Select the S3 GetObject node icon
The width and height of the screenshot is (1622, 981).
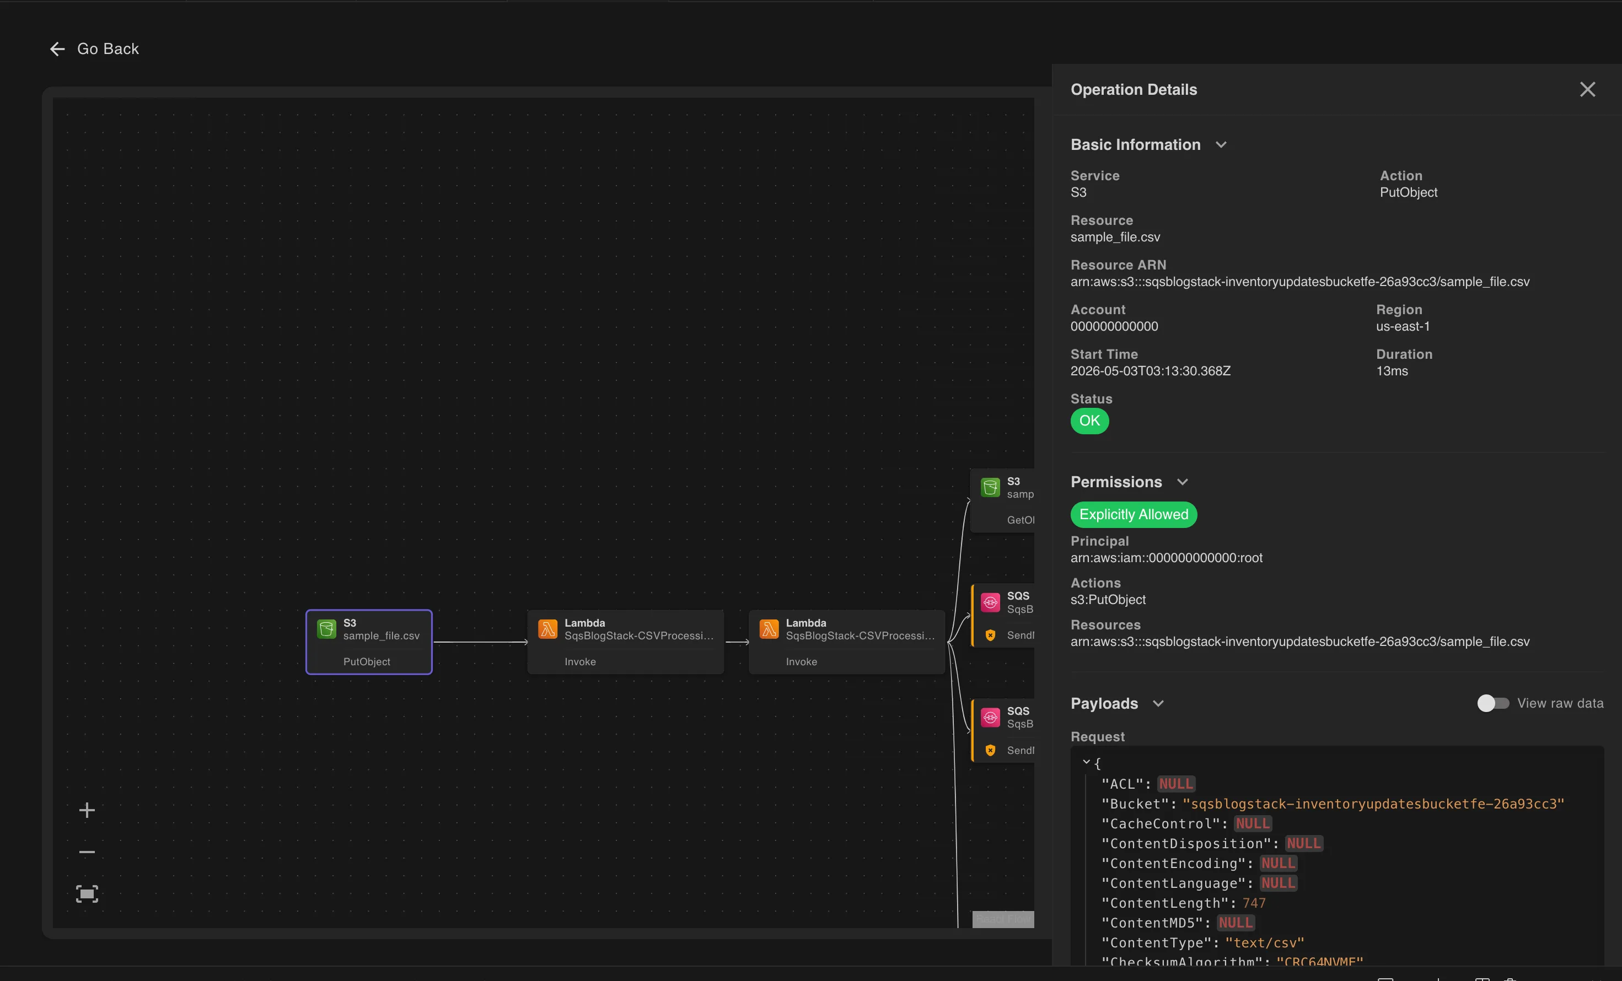pos(990,488)
